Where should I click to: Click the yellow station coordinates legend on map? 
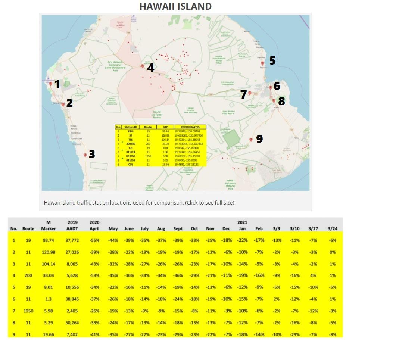pos(160,145)
